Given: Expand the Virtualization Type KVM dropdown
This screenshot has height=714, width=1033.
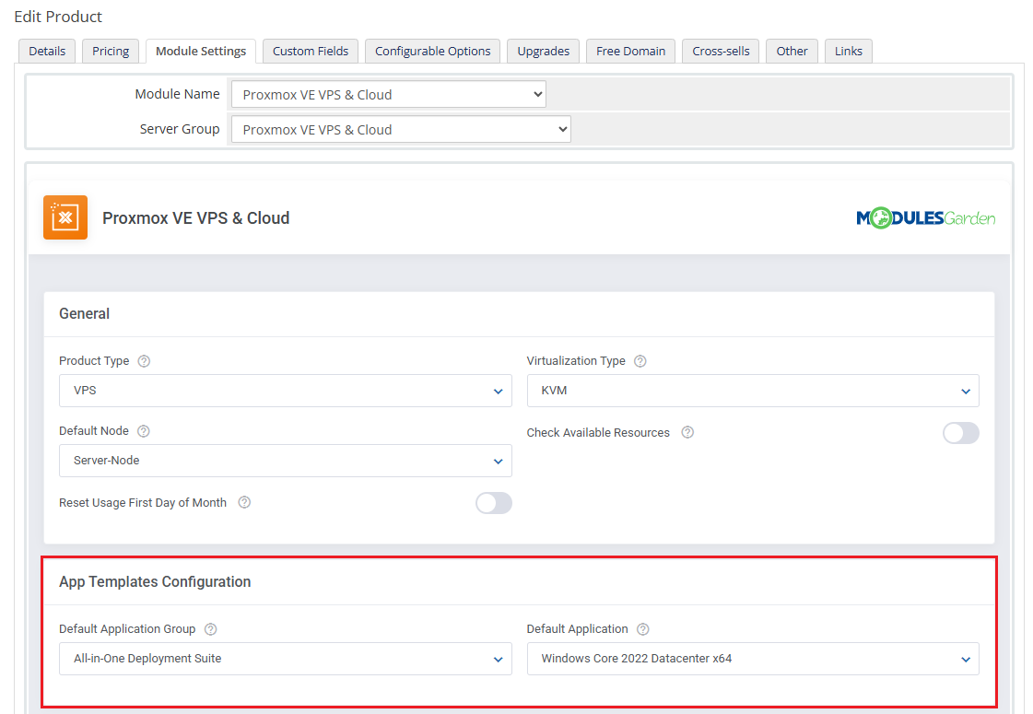Looking at the screenshot, I should 753,391.
